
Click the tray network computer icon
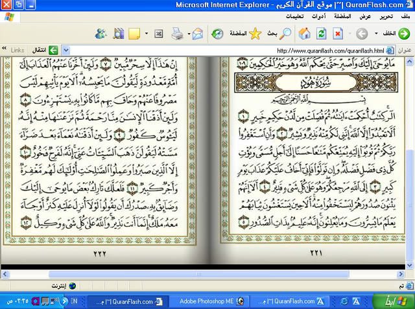[45, 301]
